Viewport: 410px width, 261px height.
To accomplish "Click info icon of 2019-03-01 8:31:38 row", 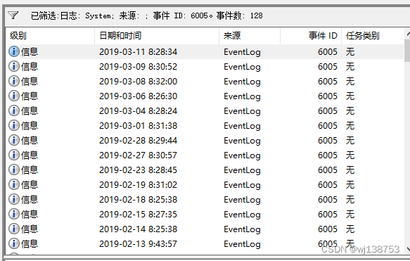I will pos(14,125).
